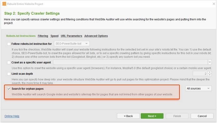Click the Crawl as a specific user-agent label

[31, 62]
